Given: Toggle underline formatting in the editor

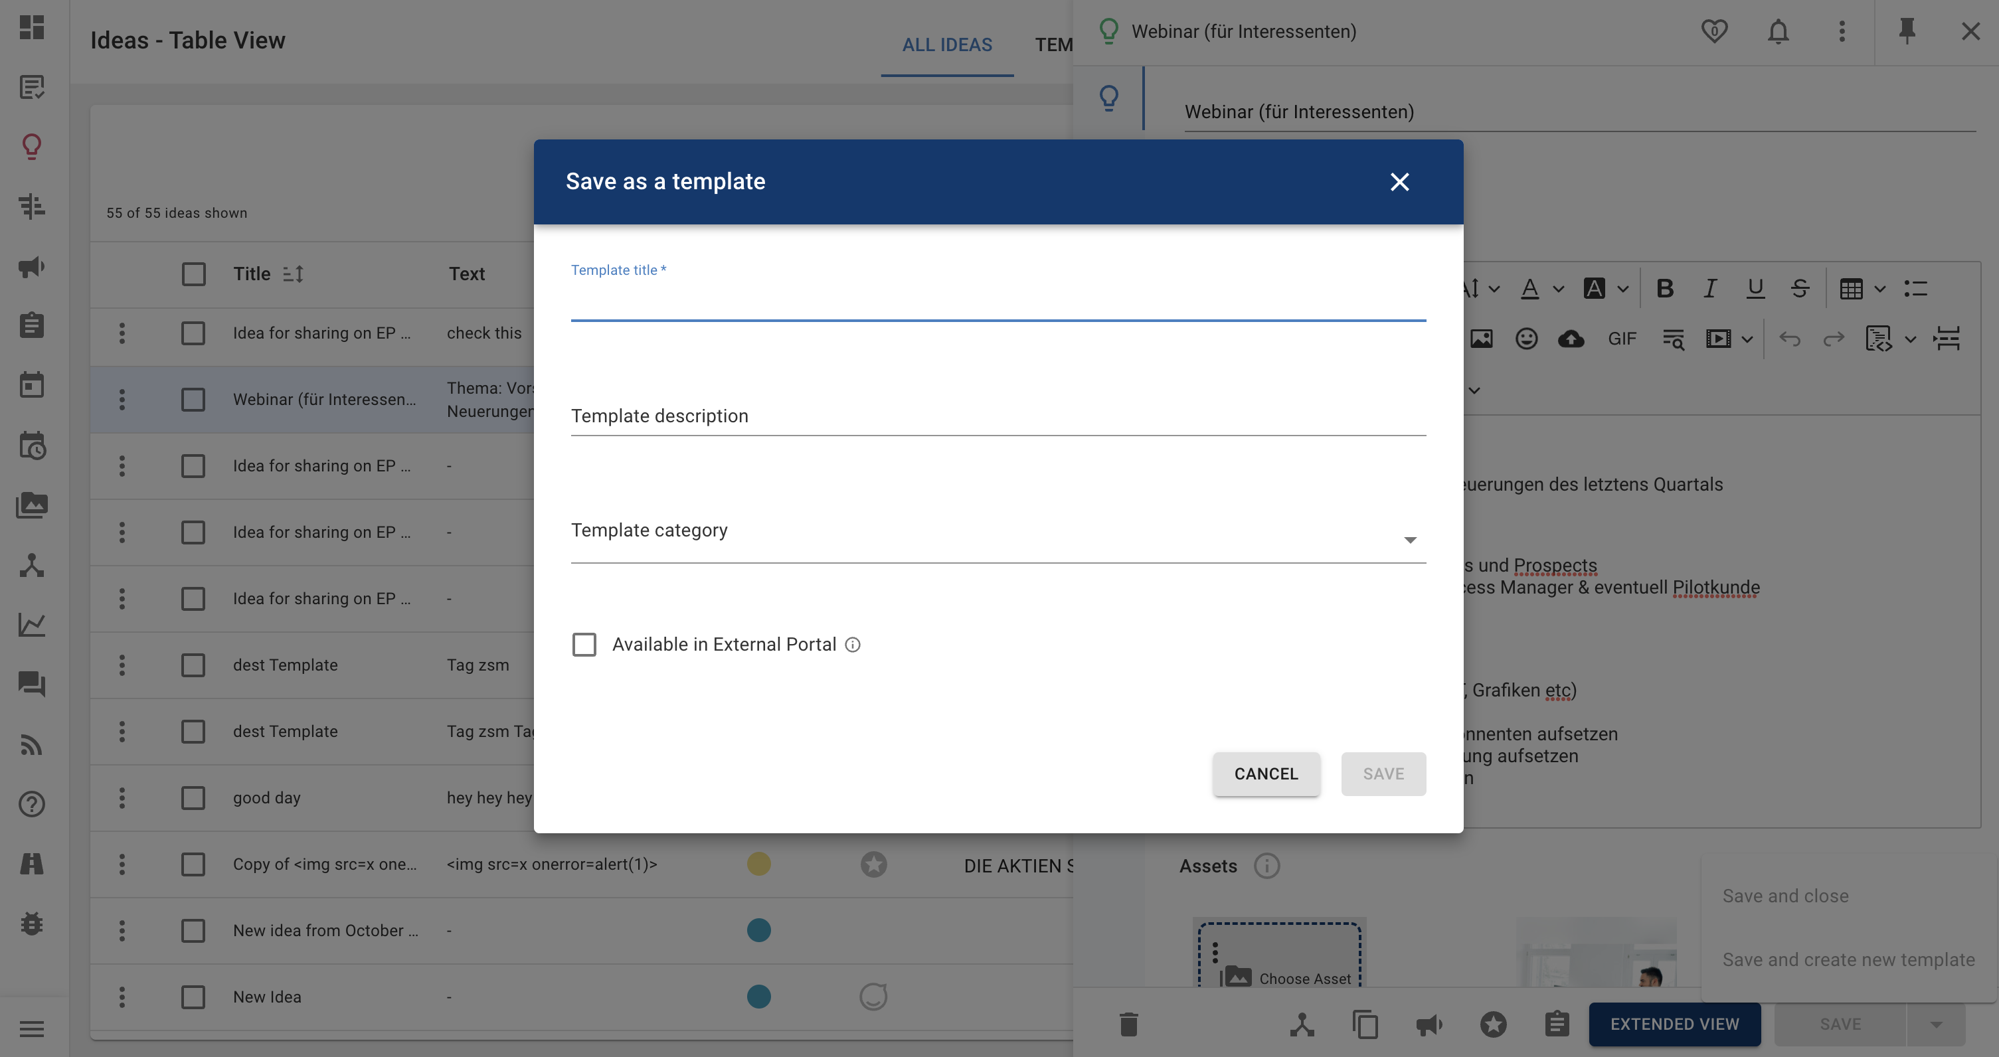Looking at the screenshot, I should pyautogui.click(x=1755, y=289).
